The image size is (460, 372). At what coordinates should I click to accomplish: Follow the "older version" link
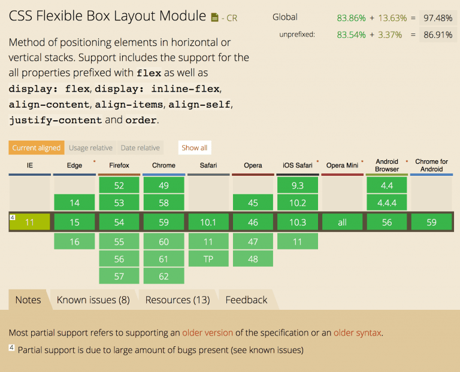[207, 333]
